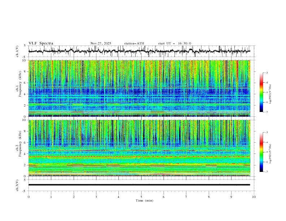
Task: Click the time axis tick '10'
Action: pyautogui.click(x=254, y=197)
